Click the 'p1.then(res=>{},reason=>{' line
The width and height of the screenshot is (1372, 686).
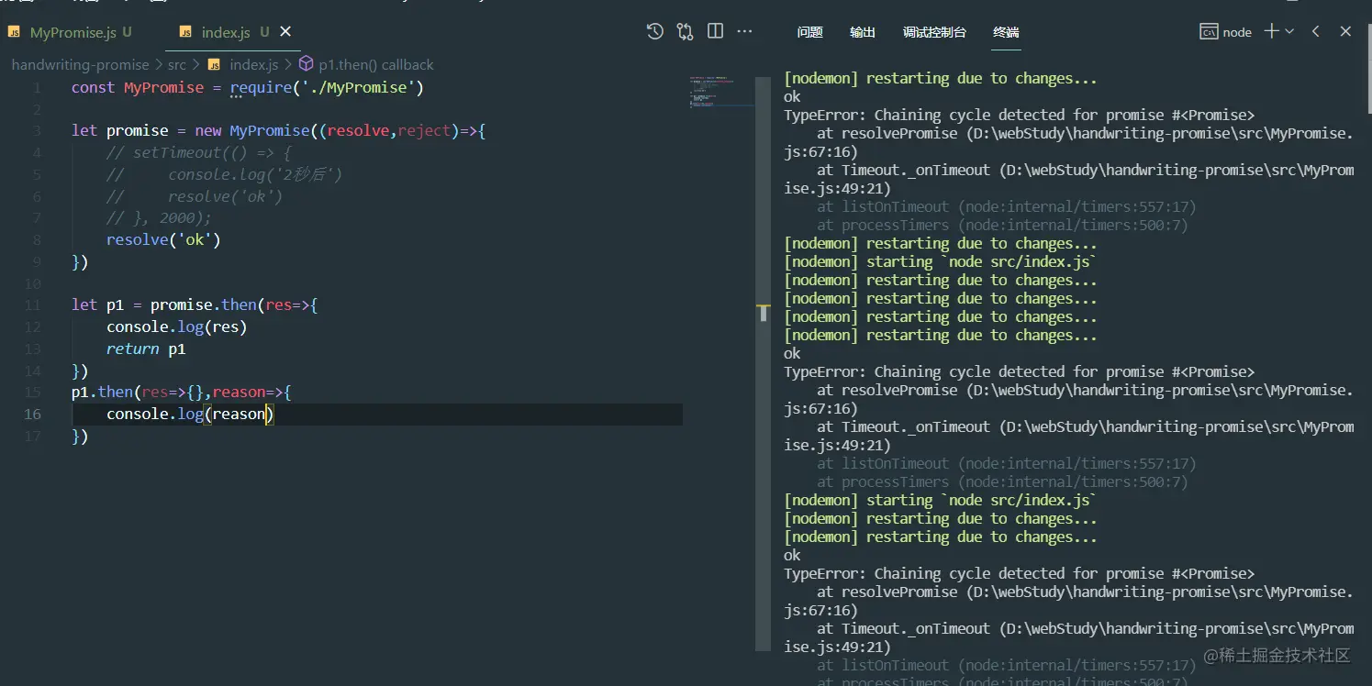182,392
